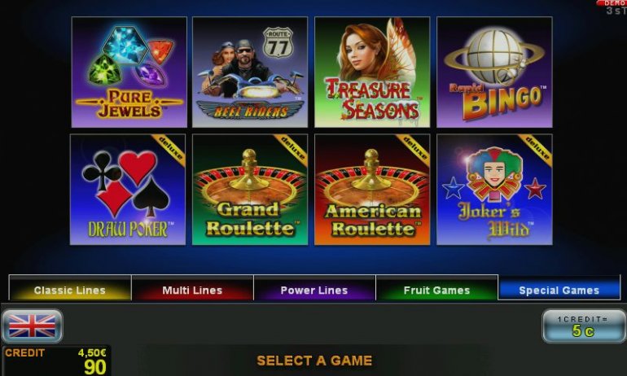Image resolution: width=627 pixels, height=376 pixels.
Task: Select the Fruit Games tab
Action: 436,287
